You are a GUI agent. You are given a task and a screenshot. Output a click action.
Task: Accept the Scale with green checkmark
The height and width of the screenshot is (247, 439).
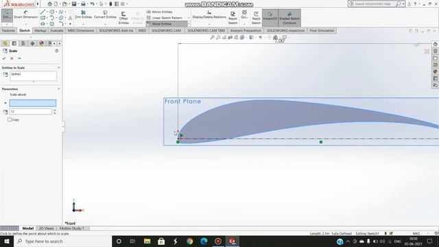pyautogui.click(x=4, y=58)
